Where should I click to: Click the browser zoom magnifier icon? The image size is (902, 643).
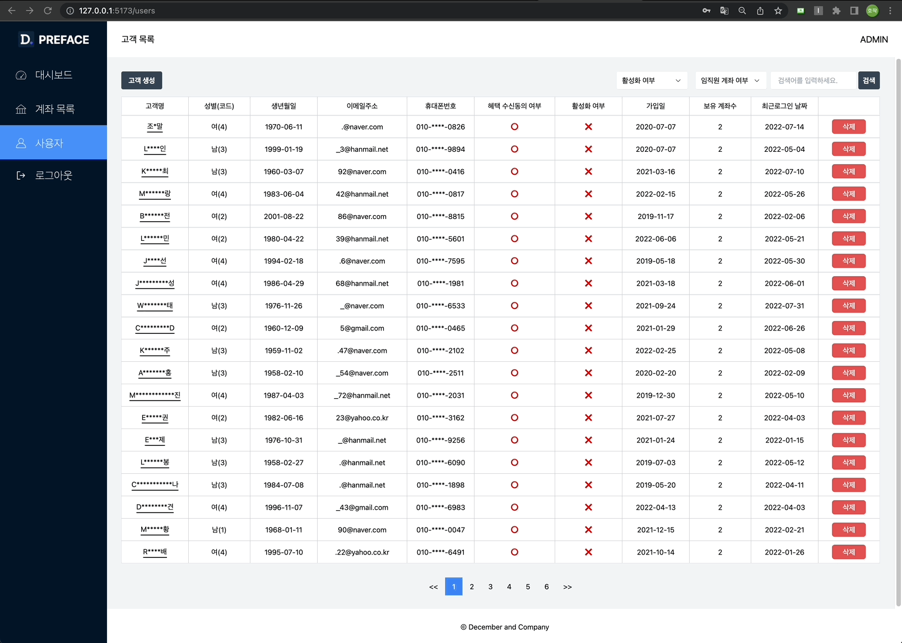tap(742, 11)
